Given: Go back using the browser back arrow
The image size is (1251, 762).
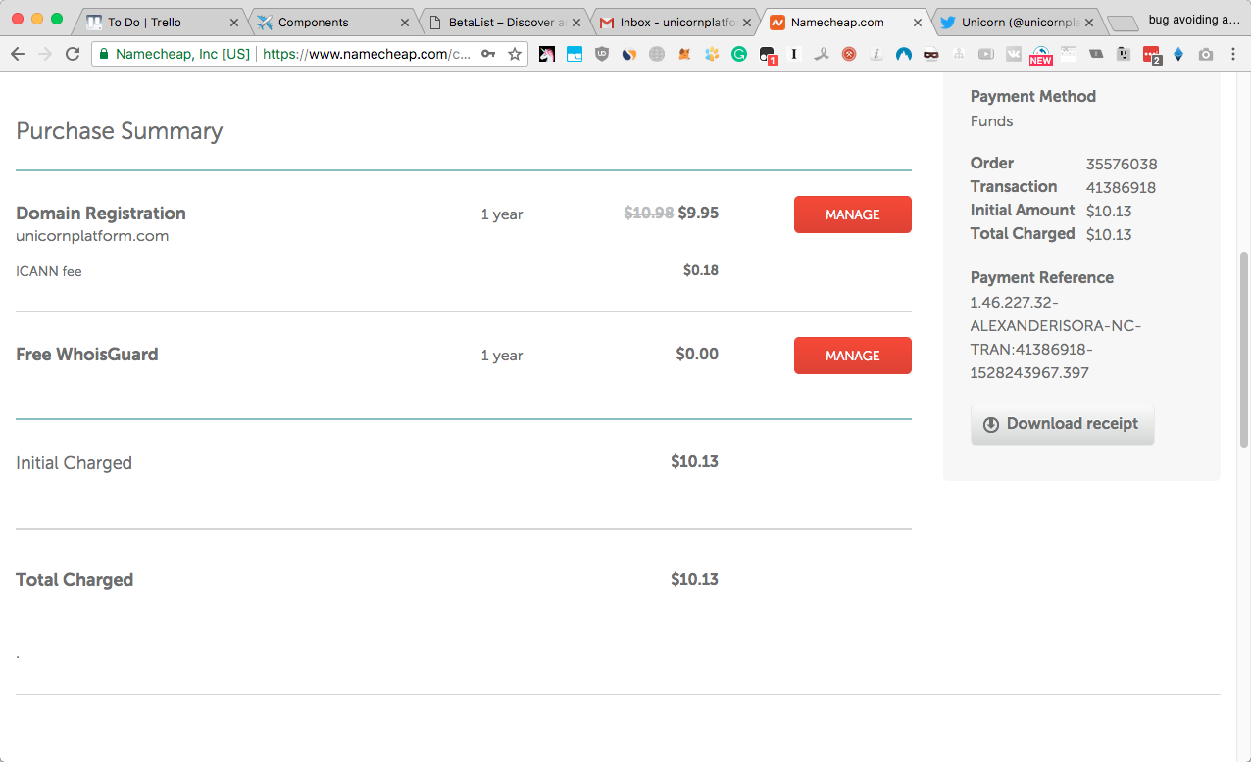Looking at the screenshot, I should coord(17,55).
